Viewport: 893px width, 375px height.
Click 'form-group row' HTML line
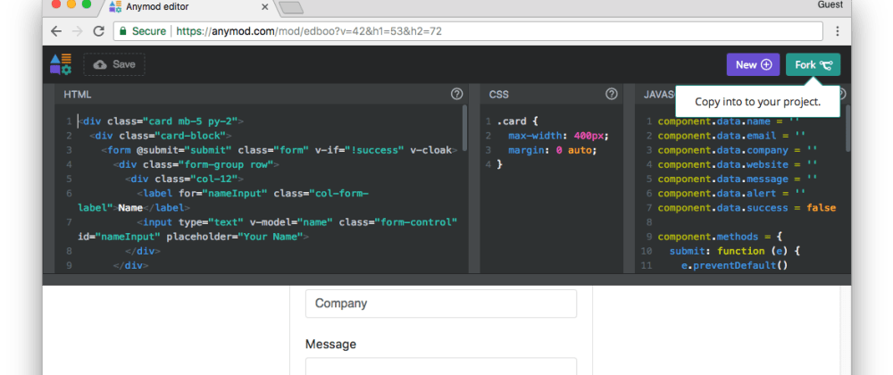pyautogui.click(x=196, y=164)
